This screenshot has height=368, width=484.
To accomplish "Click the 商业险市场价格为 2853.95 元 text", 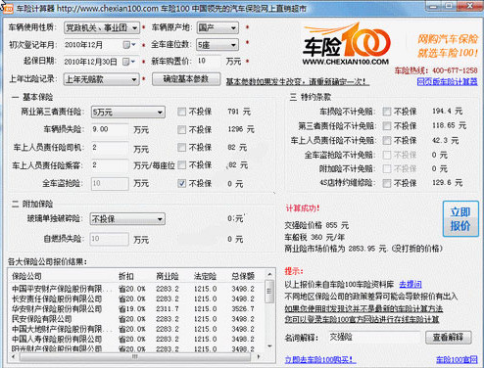I will tap(336, 249).
